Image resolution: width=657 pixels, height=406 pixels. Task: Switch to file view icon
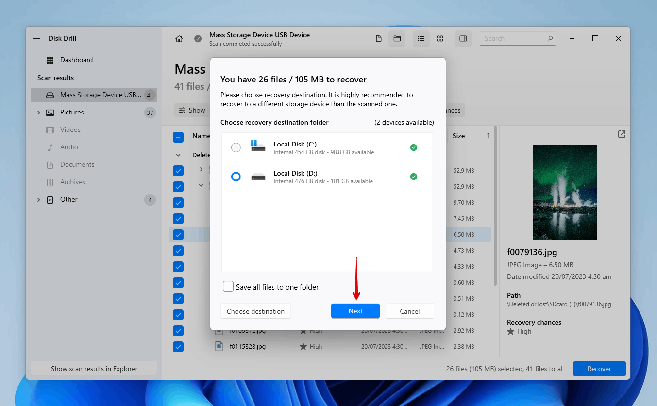click(x=379, y=39)
